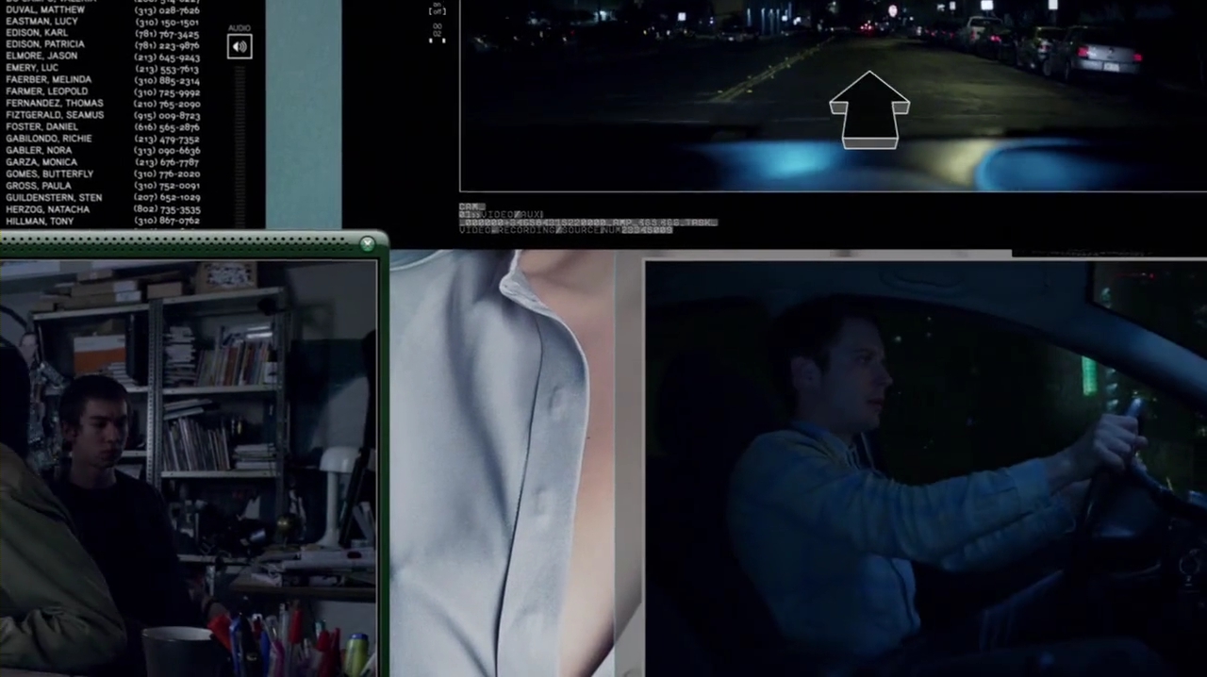This screenshot has width=1207, height=677.
Task: Click the forward arrow on the road camera
Action: [x=869, y=109]
